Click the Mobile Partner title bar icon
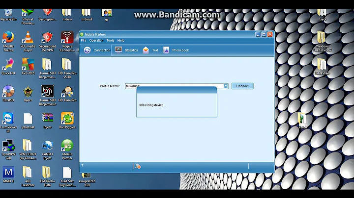The height and width of the screenshot is (198, 354). pos(82,34)
